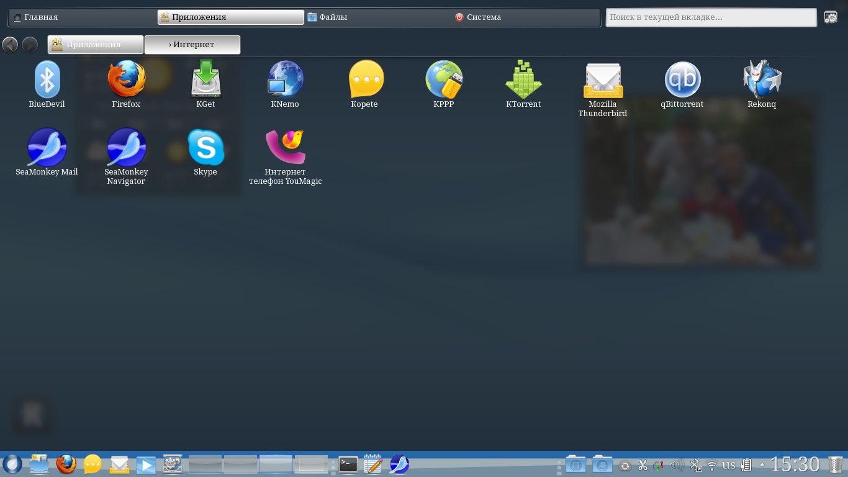Open the KPPP dialer application
Image resolution: width=848 pixels, height=477 pixels.
[x=444, y=84]
